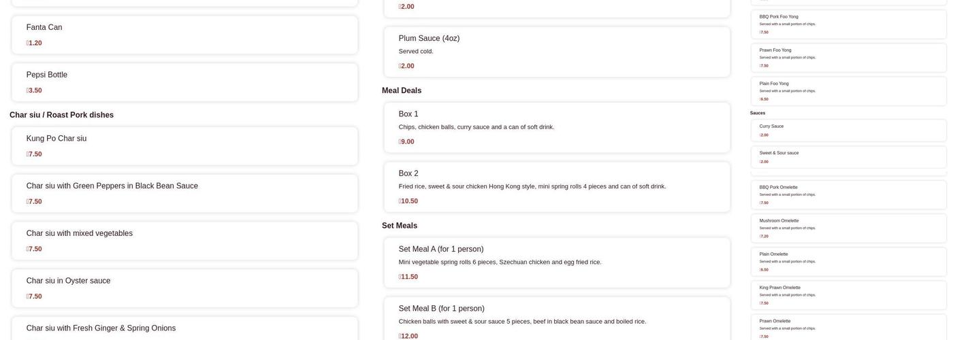Open Set Meal B for 1 person

[x=557, y=320]
